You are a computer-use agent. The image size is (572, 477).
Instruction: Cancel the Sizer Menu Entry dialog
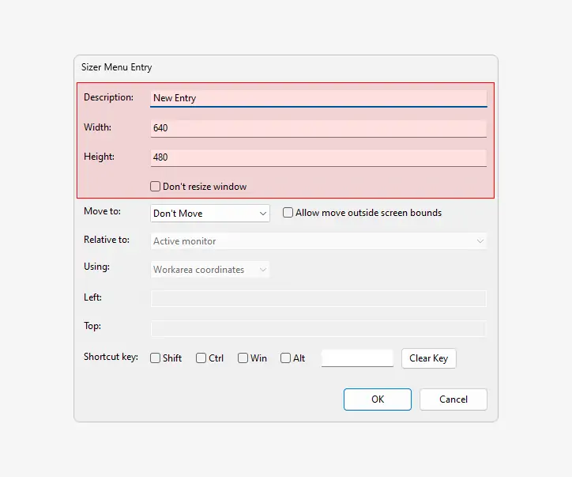[x=453, y=399]
